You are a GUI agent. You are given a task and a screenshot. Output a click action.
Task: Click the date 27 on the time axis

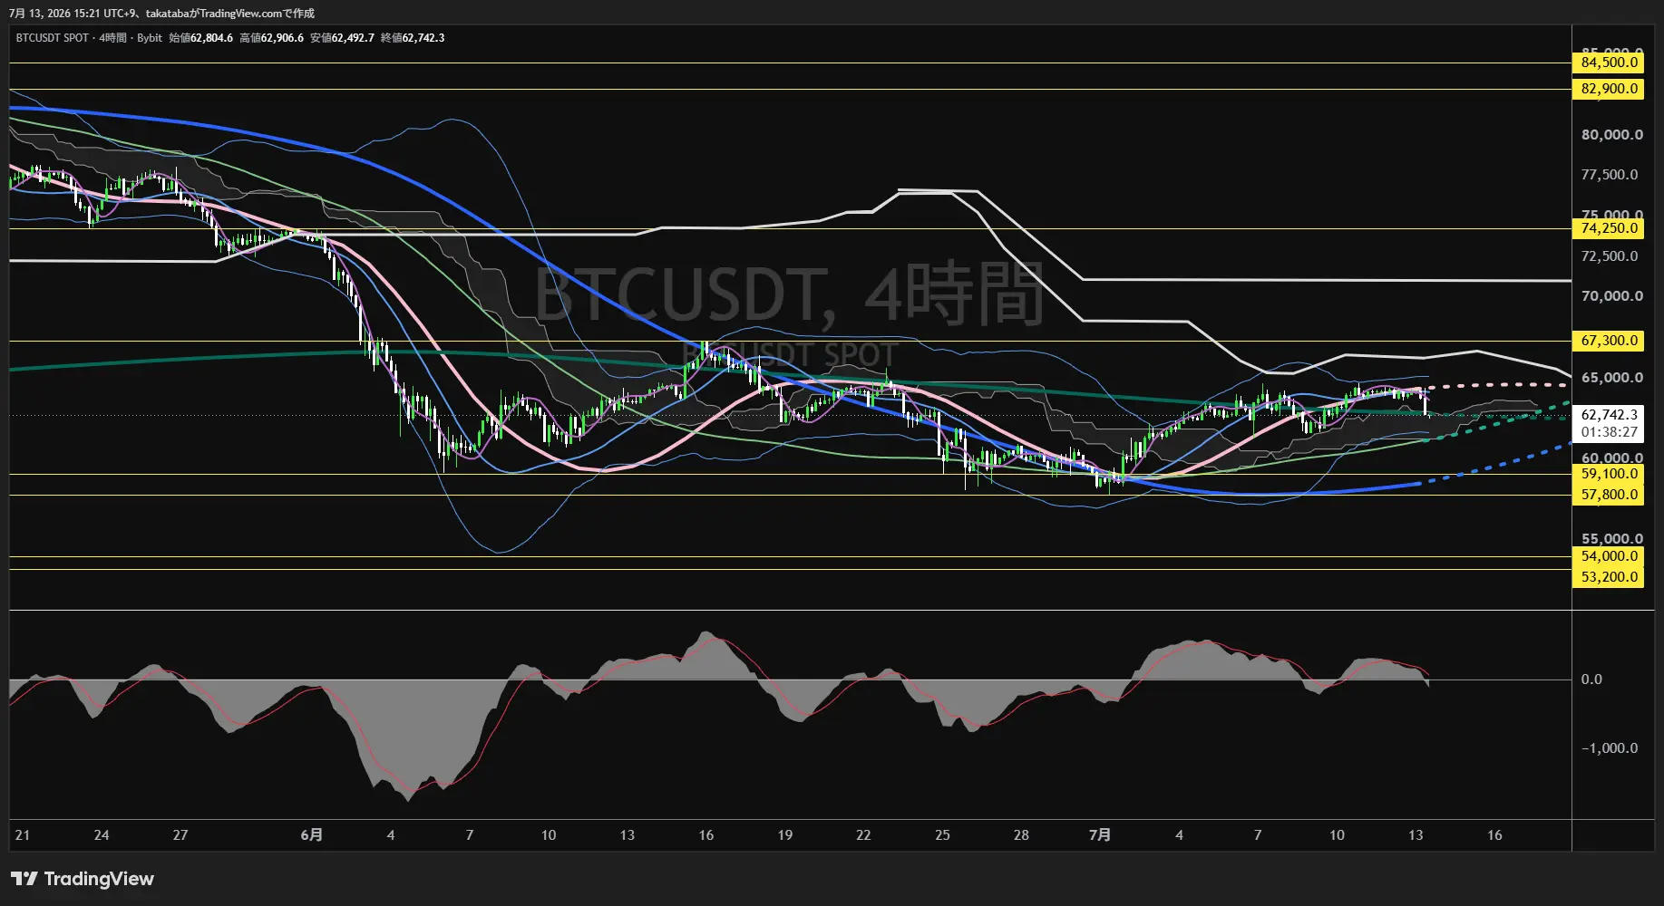click(x=180, y=835)
